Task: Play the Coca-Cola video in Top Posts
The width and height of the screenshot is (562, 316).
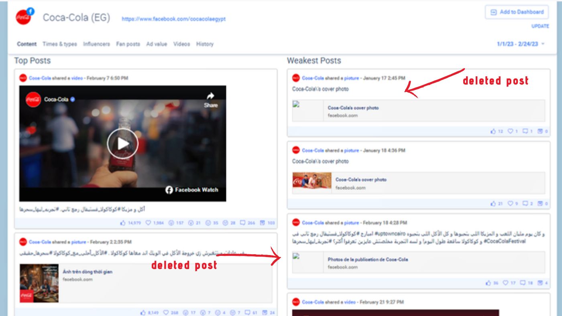Action: coord(122,143)
